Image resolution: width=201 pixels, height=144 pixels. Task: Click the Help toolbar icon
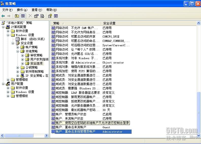coord(50,16)
